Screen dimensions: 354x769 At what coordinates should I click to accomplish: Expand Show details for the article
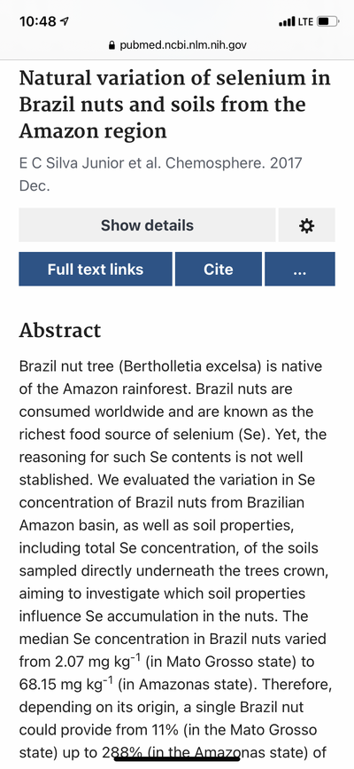pos(147,225)
